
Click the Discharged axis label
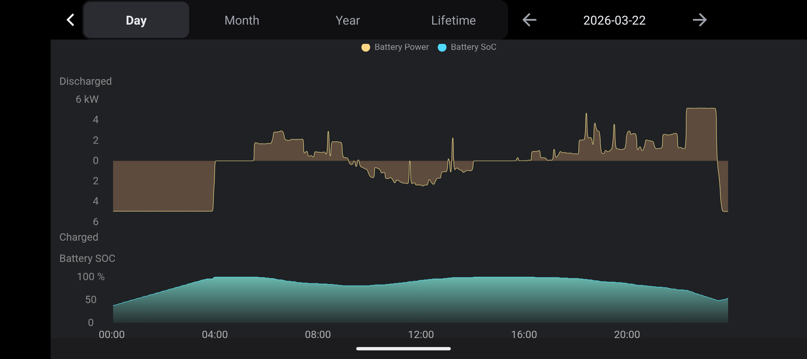pyautogui.click(x=86, y=81)
